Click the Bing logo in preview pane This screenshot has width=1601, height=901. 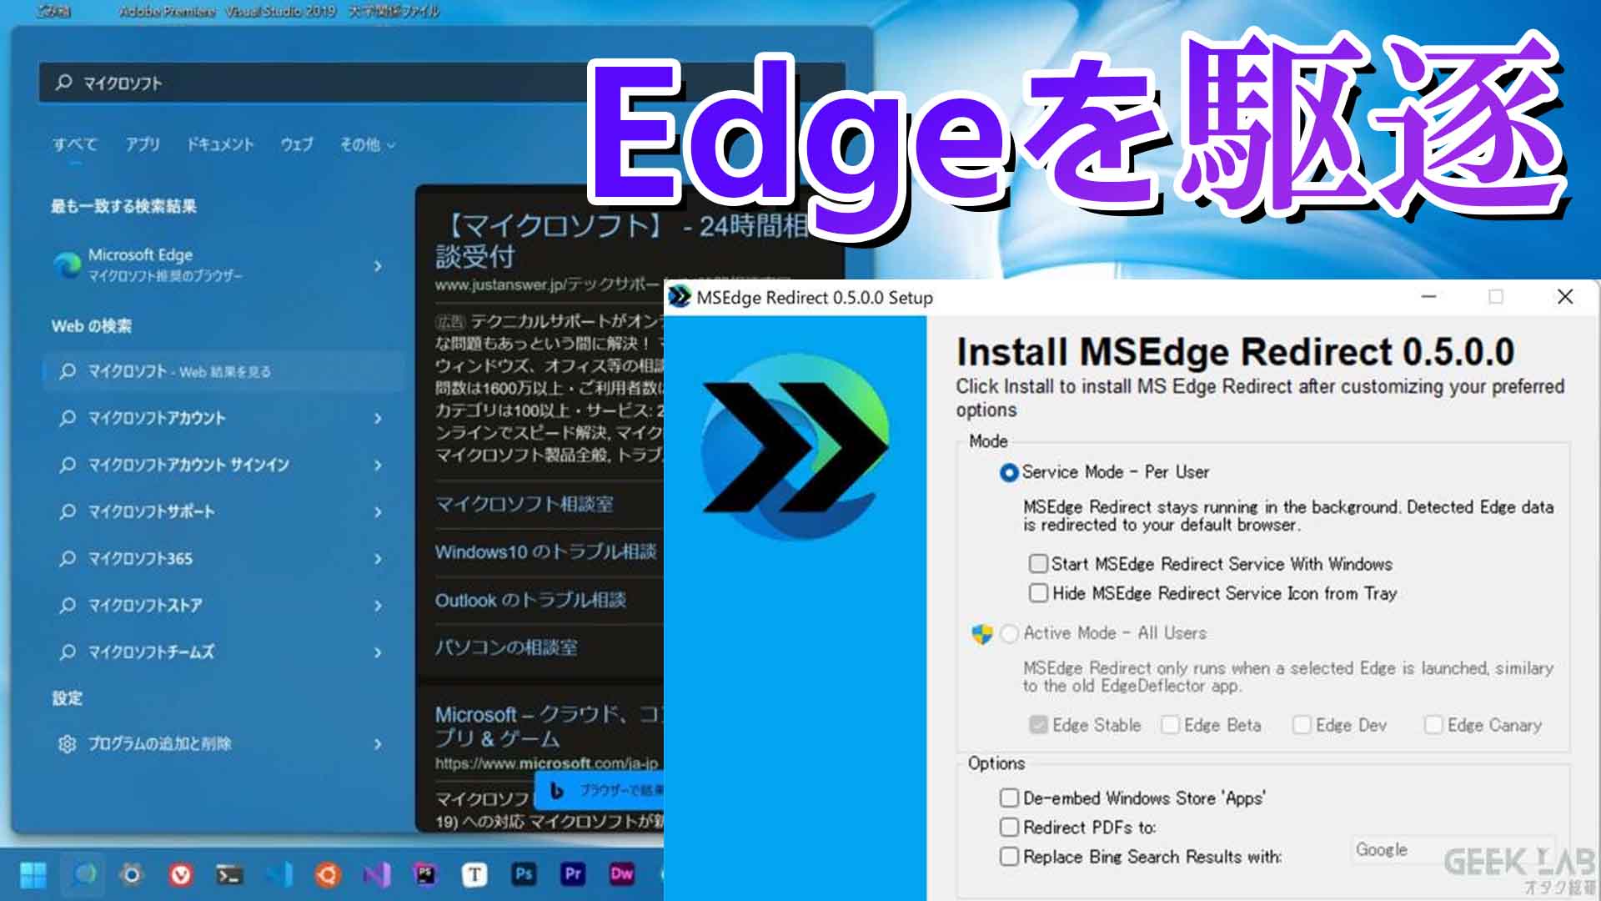pos(557,790)
